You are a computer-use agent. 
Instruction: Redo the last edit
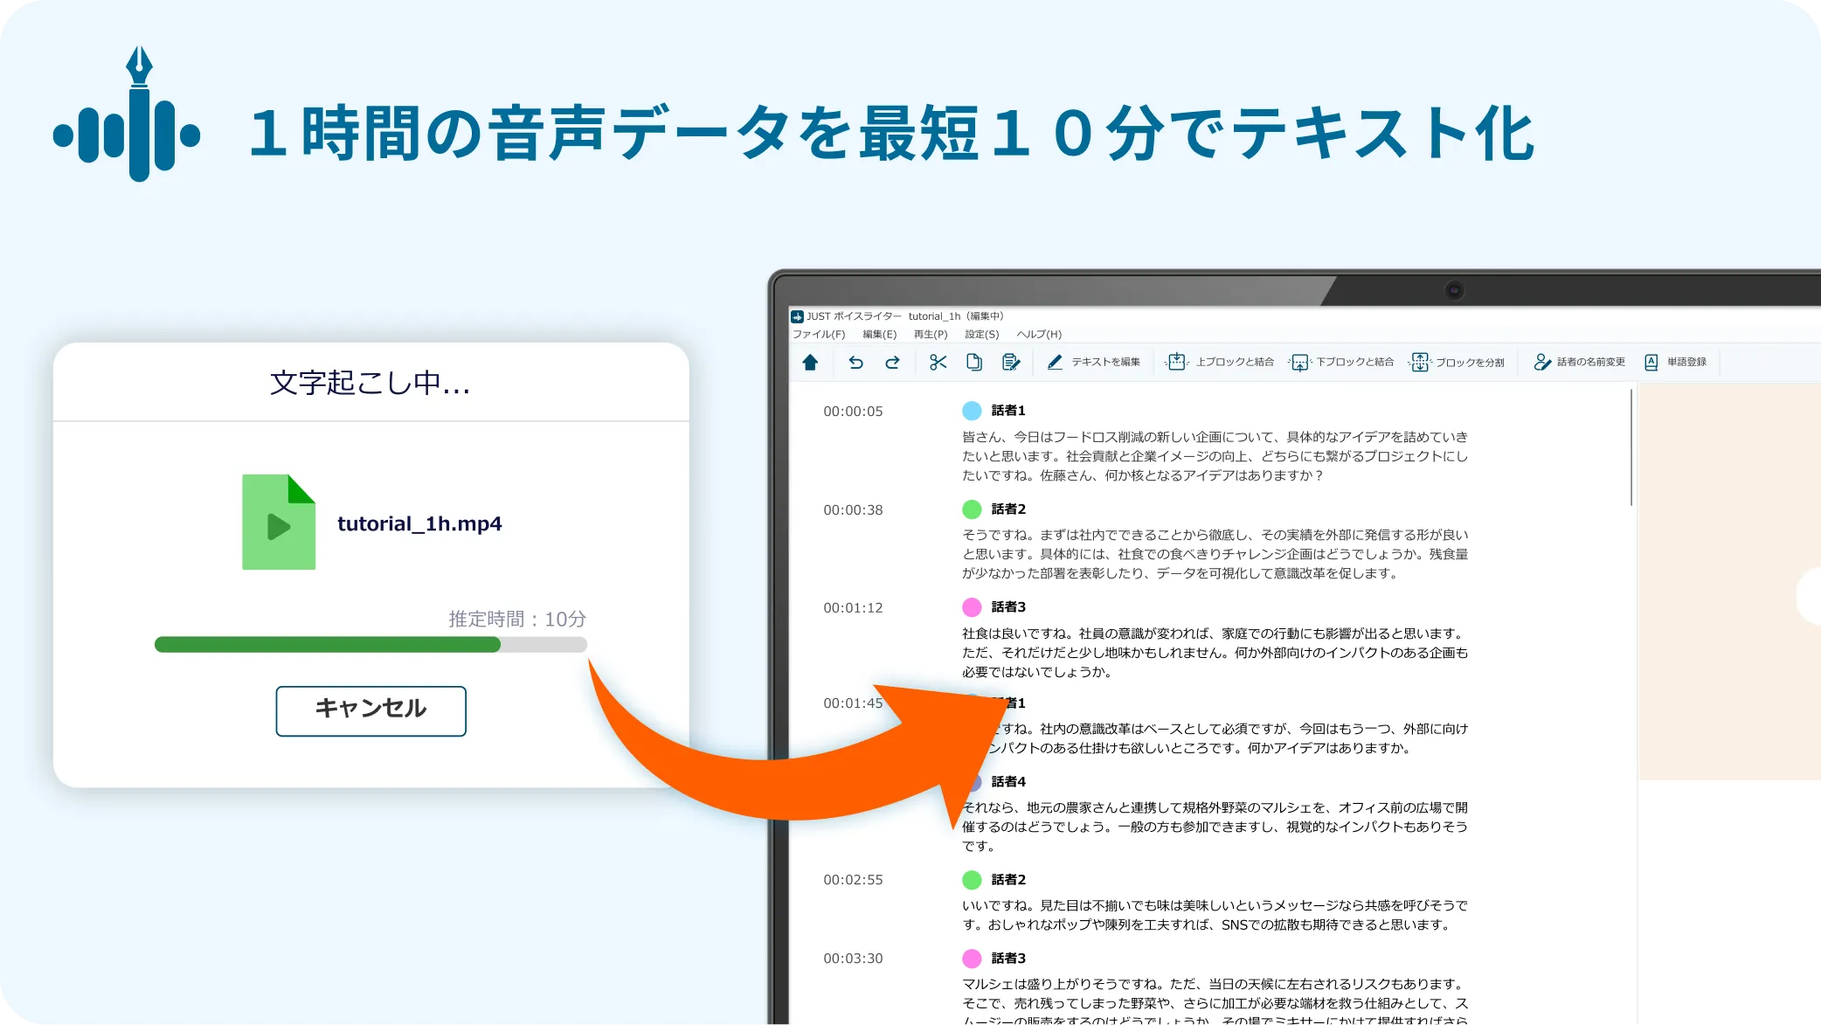tap(892, 362)
